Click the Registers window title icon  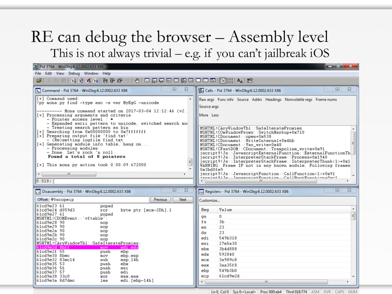pos(201,191)
